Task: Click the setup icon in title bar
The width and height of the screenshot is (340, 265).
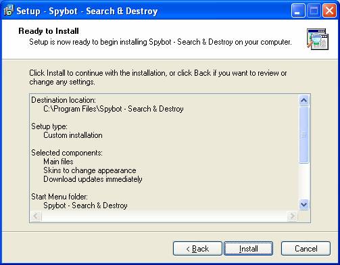Action: coord(9,11)
